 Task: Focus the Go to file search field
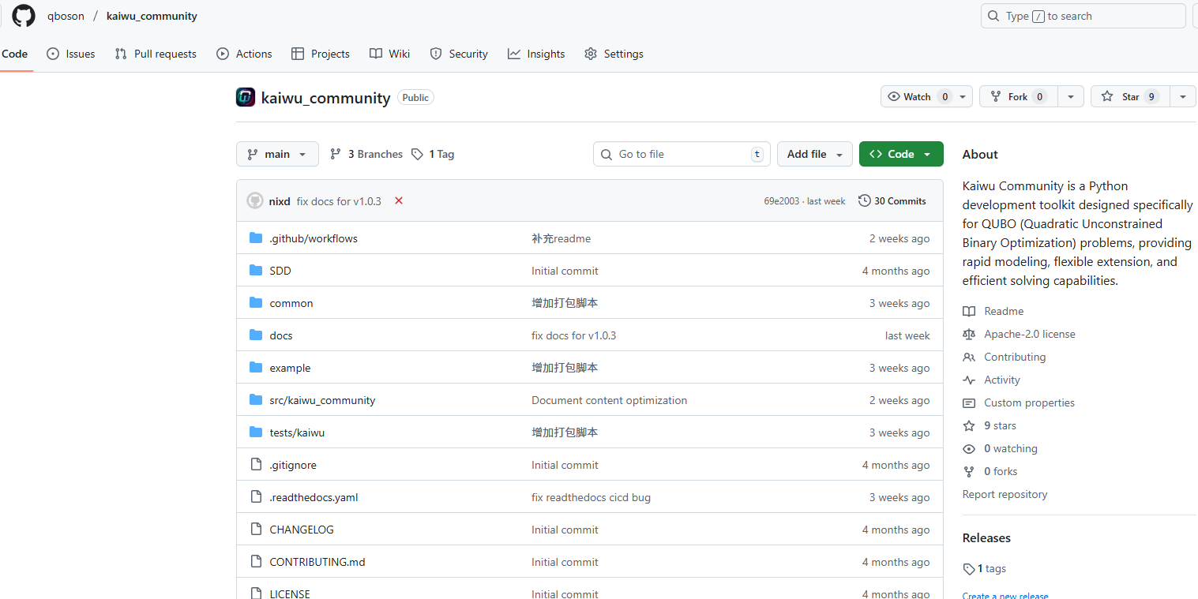[x=681, y=154]
